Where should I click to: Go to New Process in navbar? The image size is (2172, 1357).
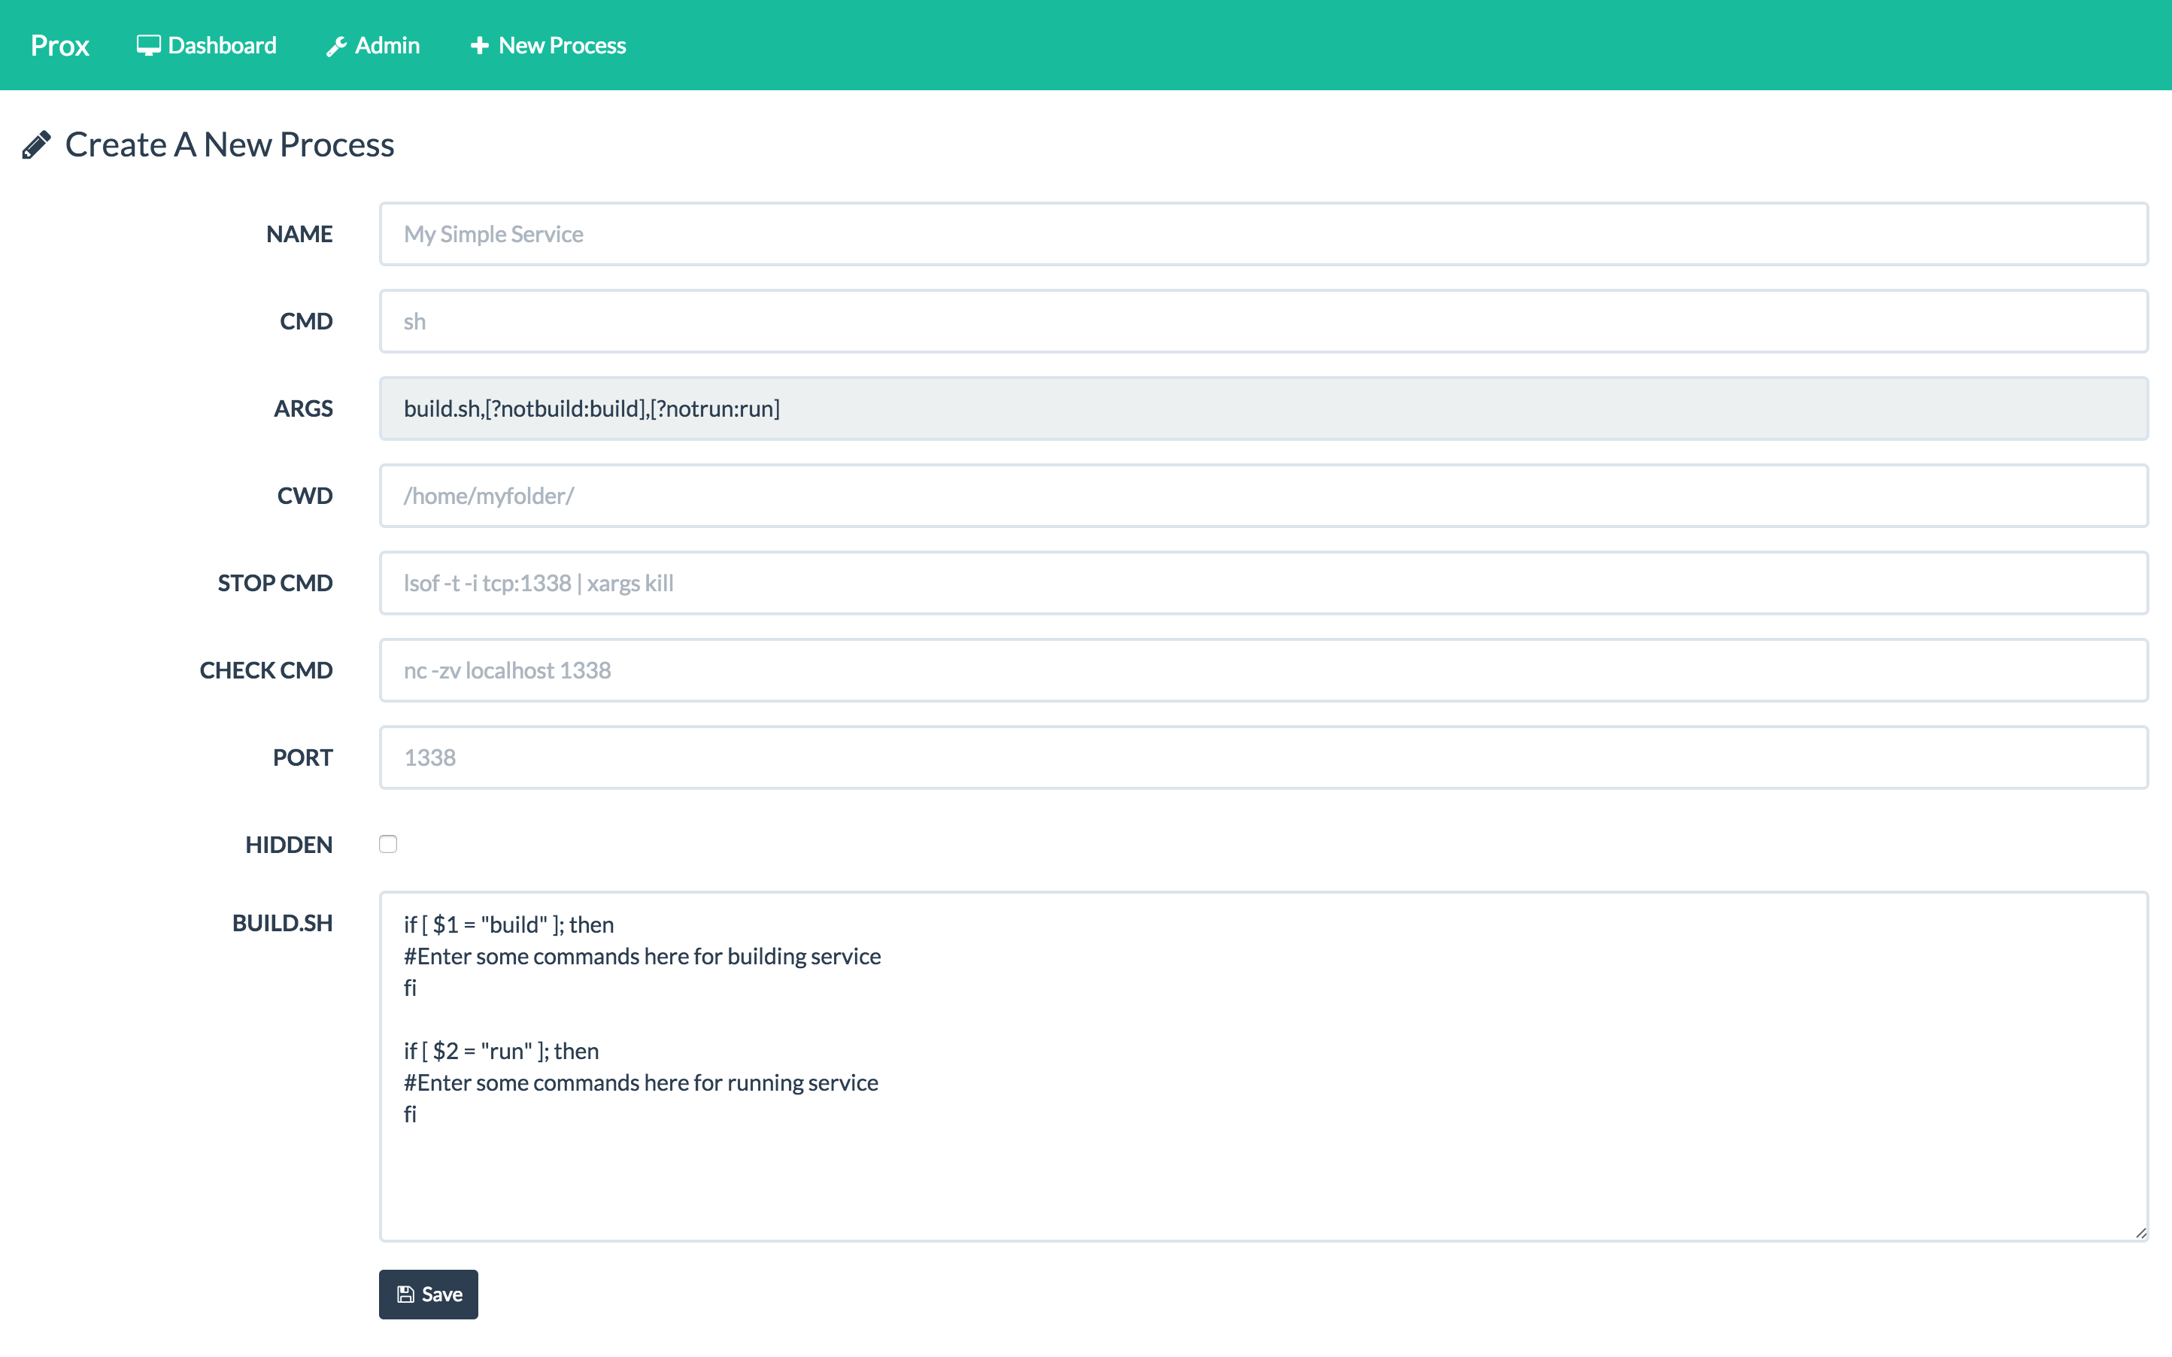(562, 46)
